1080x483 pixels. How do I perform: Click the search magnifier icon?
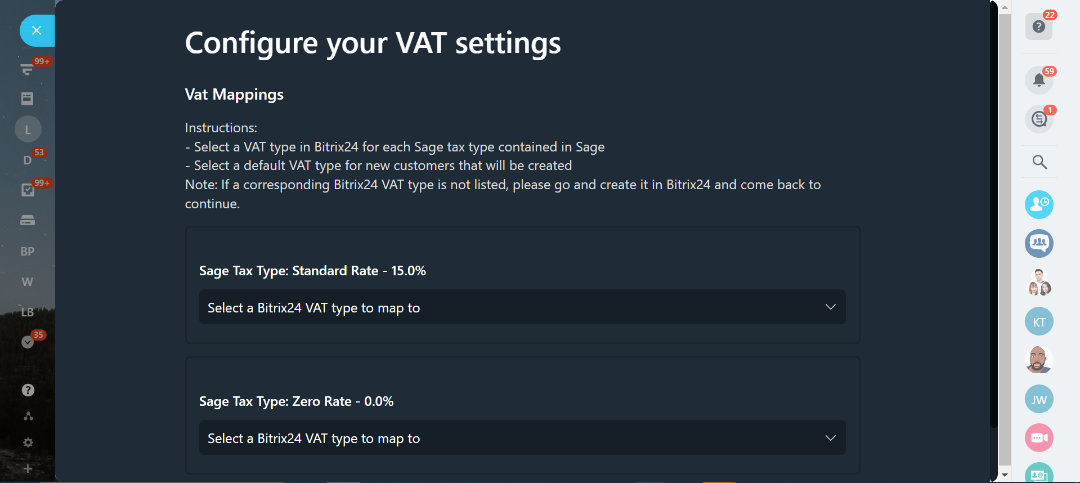pyautogui.click(x=1039, y=162)
